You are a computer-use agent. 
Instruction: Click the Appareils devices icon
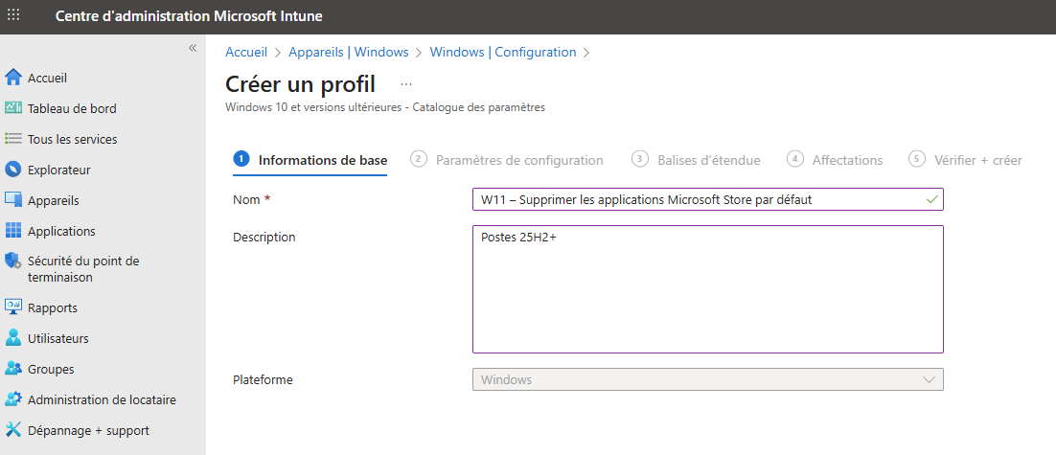coord(13,200)
